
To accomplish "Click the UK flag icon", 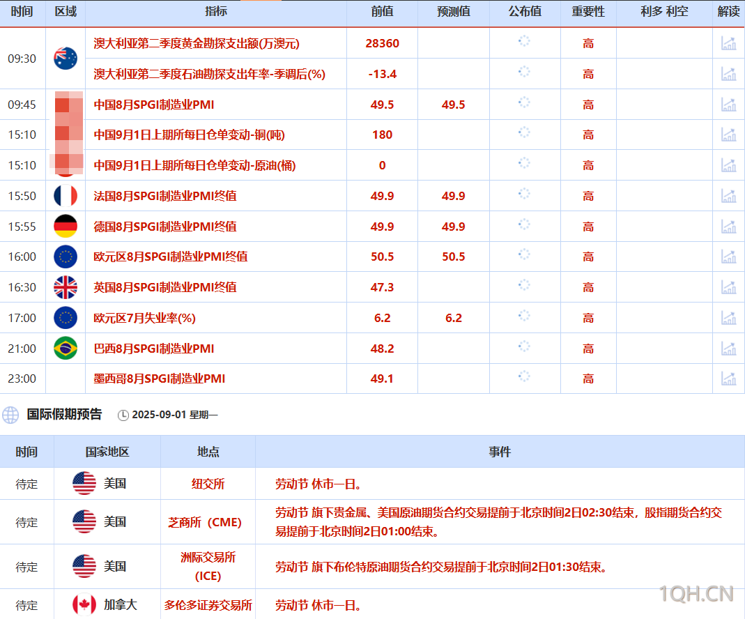I will pos(66,287).
